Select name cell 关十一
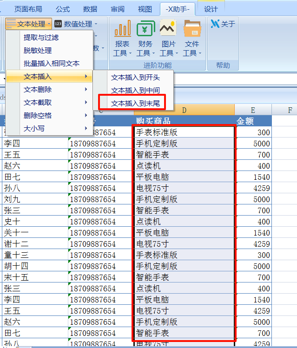297x348 pixels. (35, 233)
